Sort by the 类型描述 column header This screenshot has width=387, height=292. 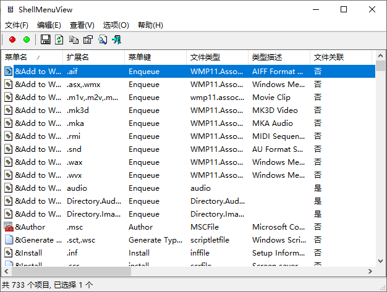279,57
